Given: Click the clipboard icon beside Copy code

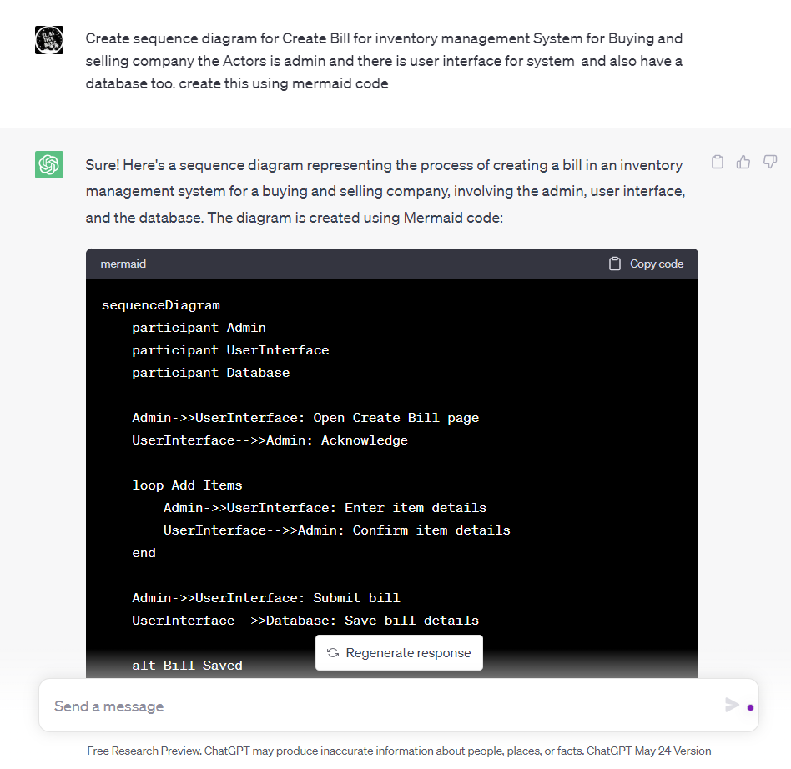Looking at the screenshot, I should [615, 264].
